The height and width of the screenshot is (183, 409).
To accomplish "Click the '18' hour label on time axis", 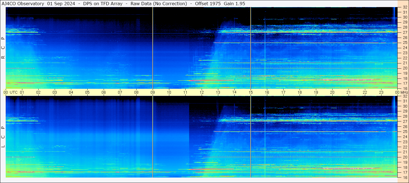I will [300, 92].
